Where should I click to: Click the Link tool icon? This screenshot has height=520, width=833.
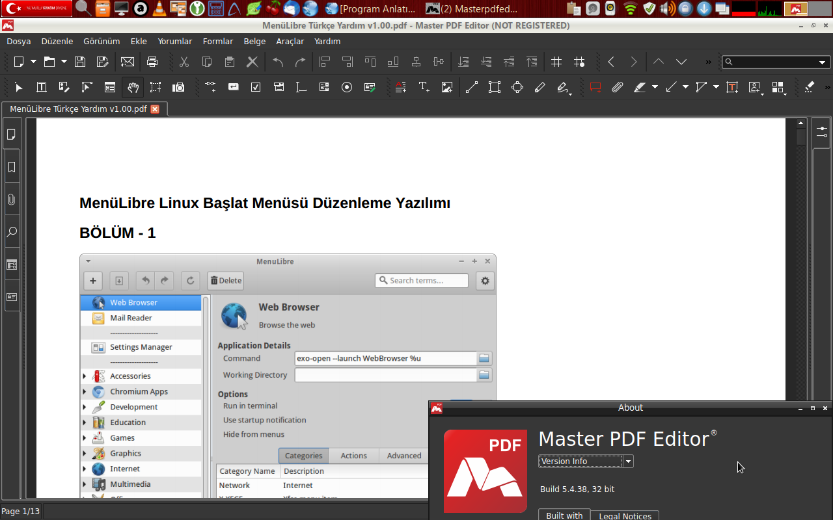pyautogui.click(x=210, y=87)
